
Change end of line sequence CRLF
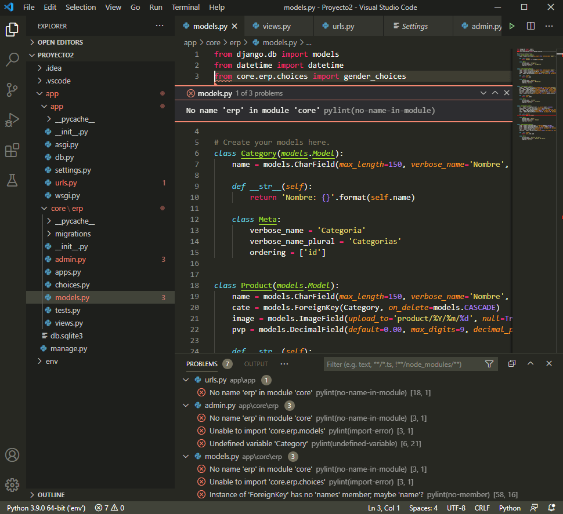[482, 508]
